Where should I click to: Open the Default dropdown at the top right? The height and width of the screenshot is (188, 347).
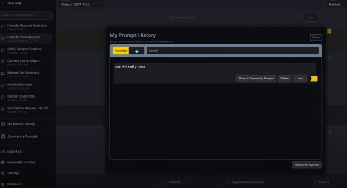(x=334, y=4)
